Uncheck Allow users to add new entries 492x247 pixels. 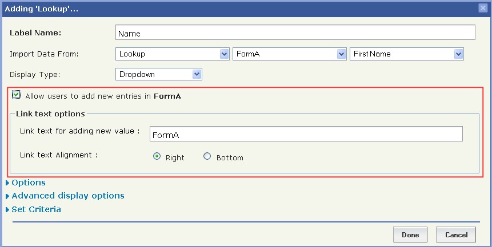[x=16, y=95]
